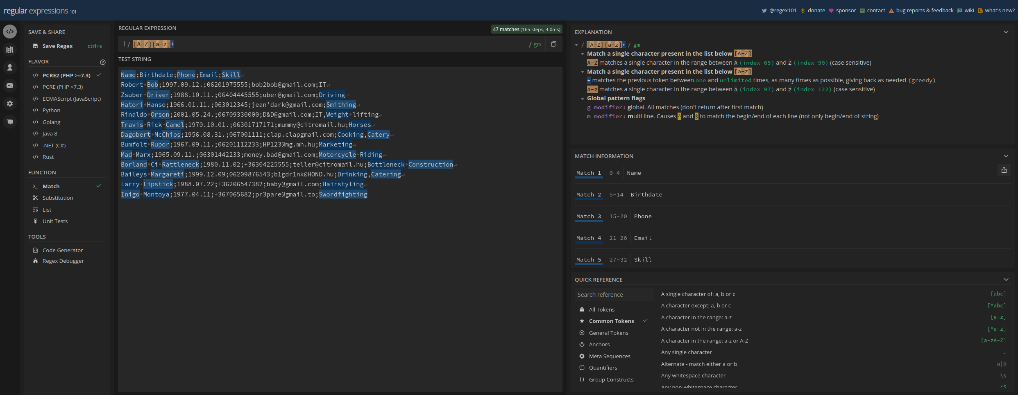Image resolution: width=1018 pixels, height=395 pixels.
Task: Click the gm regex flags selector
Action: pos(537,44)
